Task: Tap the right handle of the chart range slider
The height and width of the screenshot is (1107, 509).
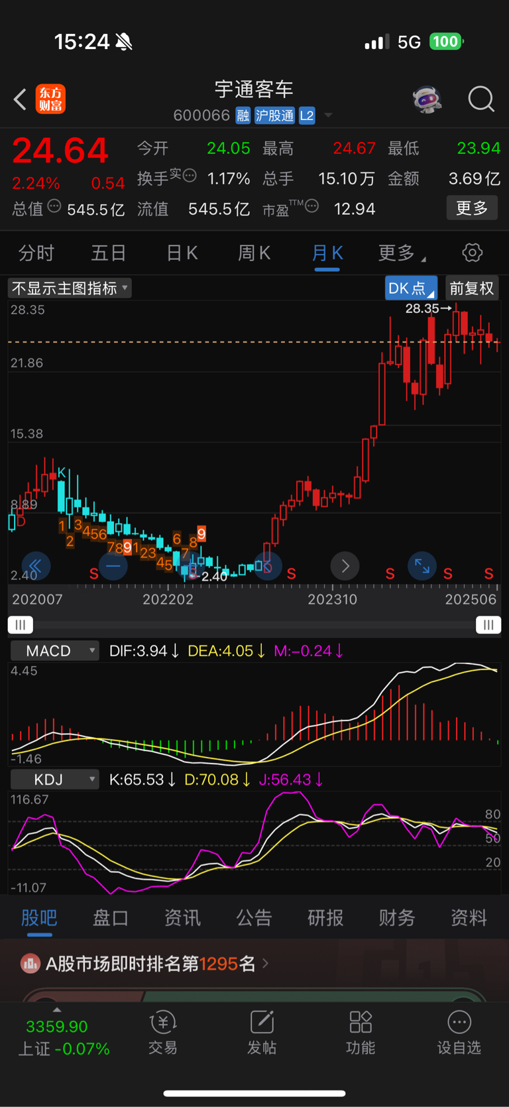Action: (x=488, y=625)
